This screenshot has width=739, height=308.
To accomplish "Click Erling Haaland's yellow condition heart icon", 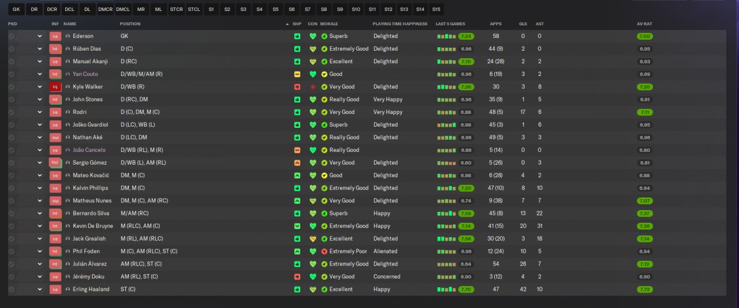I will pyautogui.click(x=313, y=289).
